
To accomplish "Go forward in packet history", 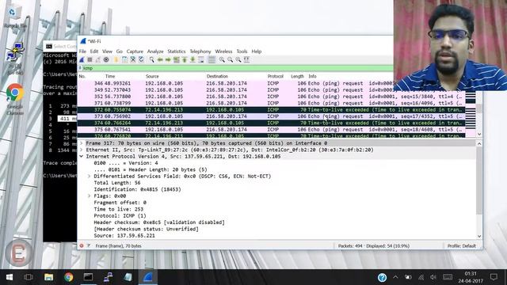I will pos(168,60).
